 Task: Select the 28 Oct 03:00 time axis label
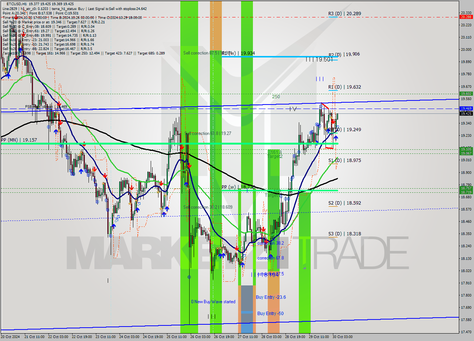pos(271,337)
